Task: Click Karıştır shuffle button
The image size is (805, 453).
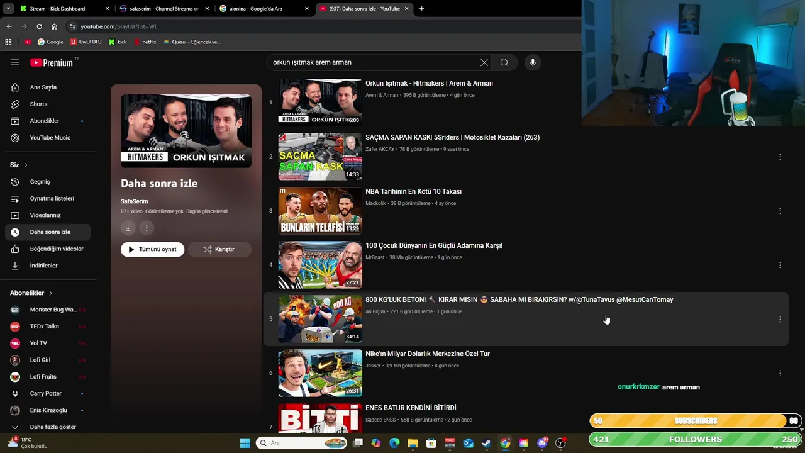Action: (x=219, y=249)
